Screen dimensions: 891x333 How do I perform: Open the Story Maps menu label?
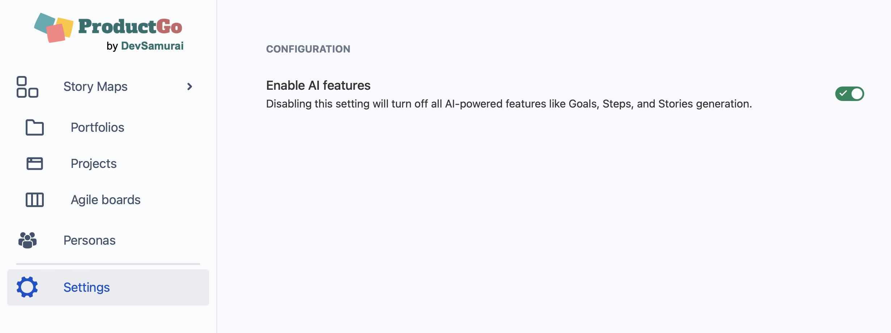pos(95,87)
